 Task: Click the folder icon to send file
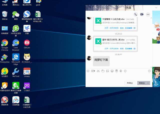103,71
